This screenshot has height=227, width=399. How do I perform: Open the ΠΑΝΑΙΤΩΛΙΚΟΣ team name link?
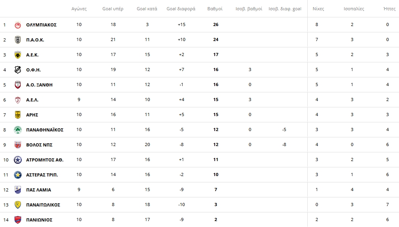pos(43,205)
